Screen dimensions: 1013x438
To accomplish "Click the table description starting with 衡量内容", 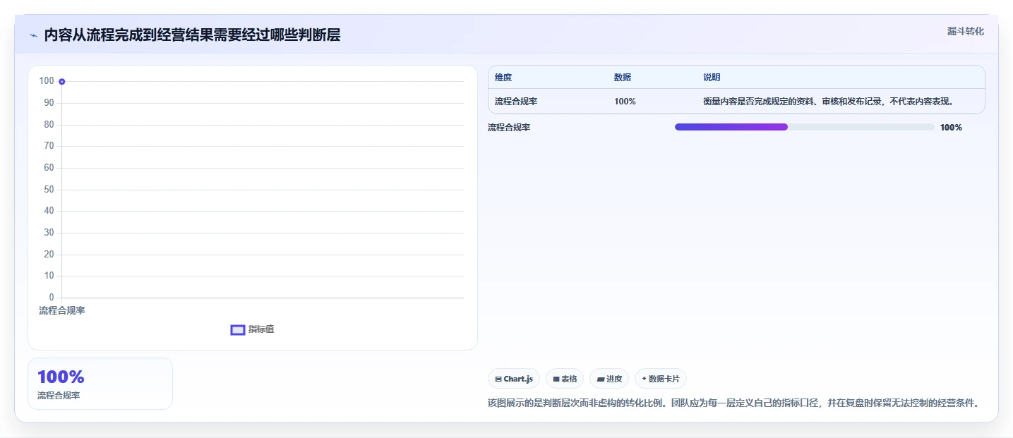I will pyautogui.click(x=829, y=102).
